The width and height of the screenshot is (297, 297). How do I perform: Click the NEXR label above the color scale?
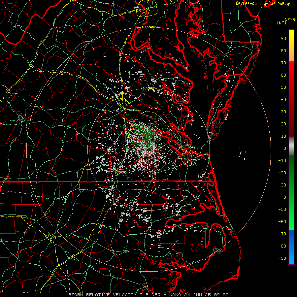290,20
